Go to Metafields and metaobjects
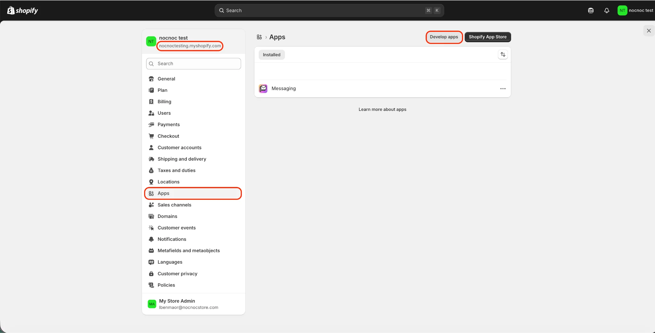Screen dimensions: 655x333 [193, 251]
